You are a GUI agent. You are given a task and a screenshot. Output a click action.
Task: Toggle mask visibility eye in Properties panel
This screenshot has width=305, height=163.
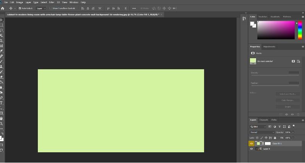[x=292, y=114]
